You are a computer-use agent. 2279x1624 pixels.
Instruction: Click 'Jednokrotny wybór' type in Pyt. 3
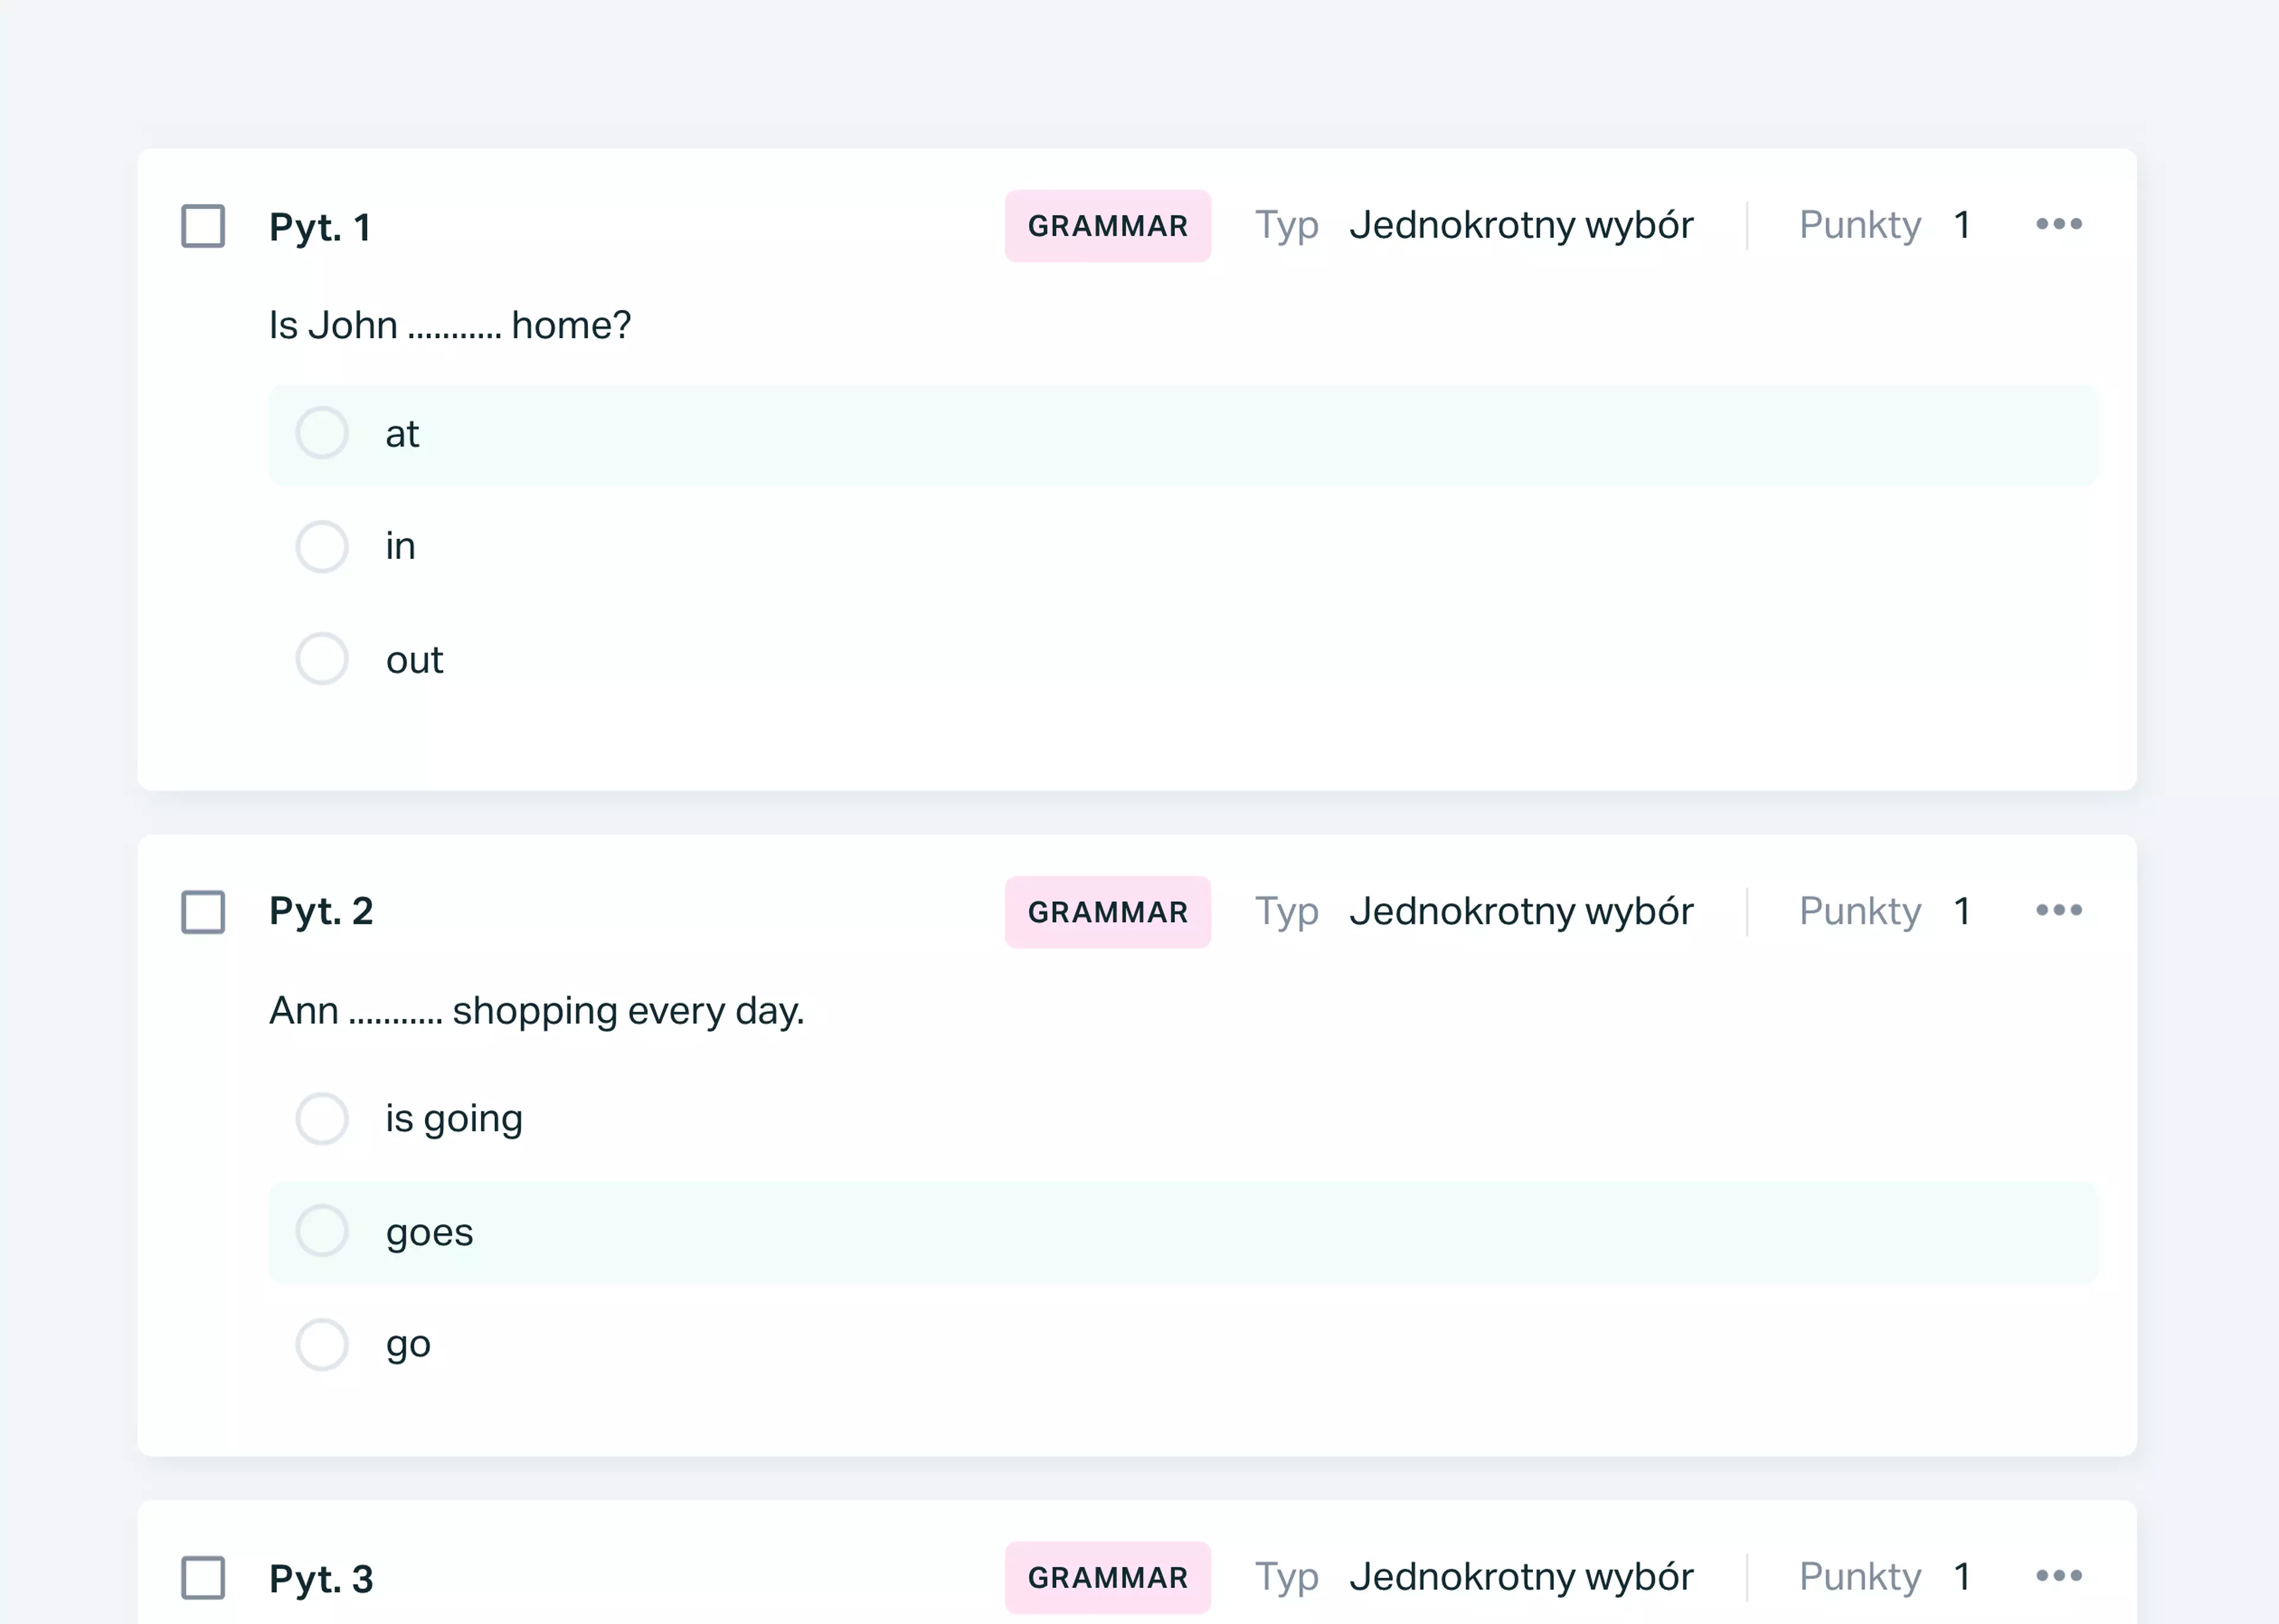1521,1577
